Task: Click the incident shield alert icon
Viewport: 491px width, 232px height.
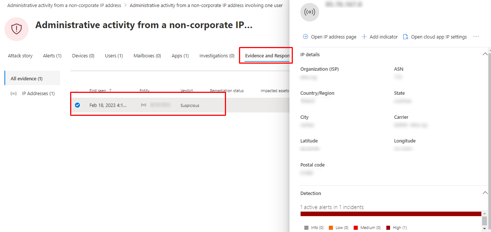Action: (17, 29)
